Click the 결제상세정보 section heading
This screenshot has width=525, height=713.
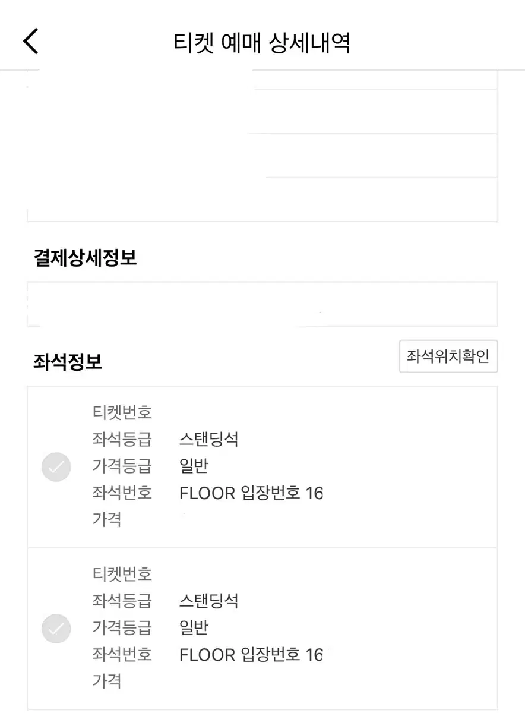point(85,258)
